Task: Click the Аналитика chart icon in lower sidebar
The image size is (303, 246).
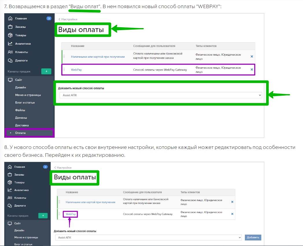Action: click(10, 190)
